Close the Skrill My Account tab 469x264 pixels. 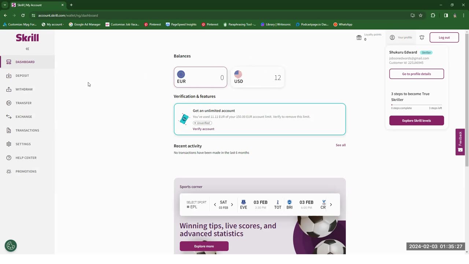point(62,5)
